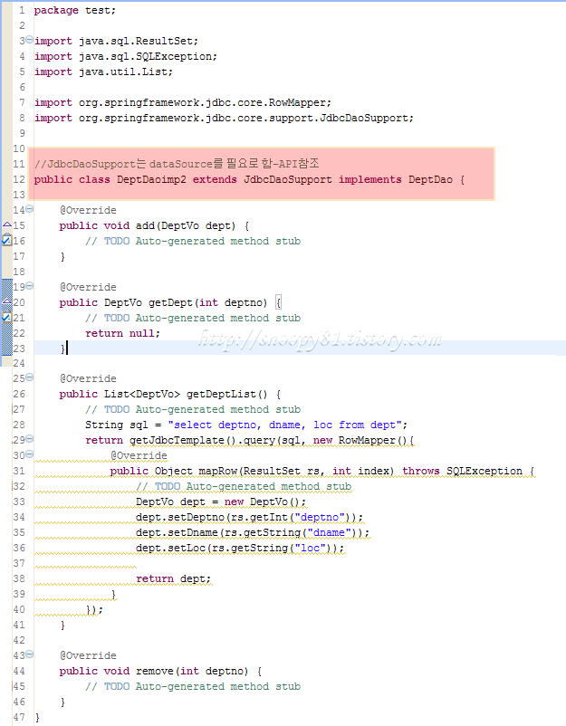Collapse the getDeptList method fold at line 25

click(x=29, y=377)
